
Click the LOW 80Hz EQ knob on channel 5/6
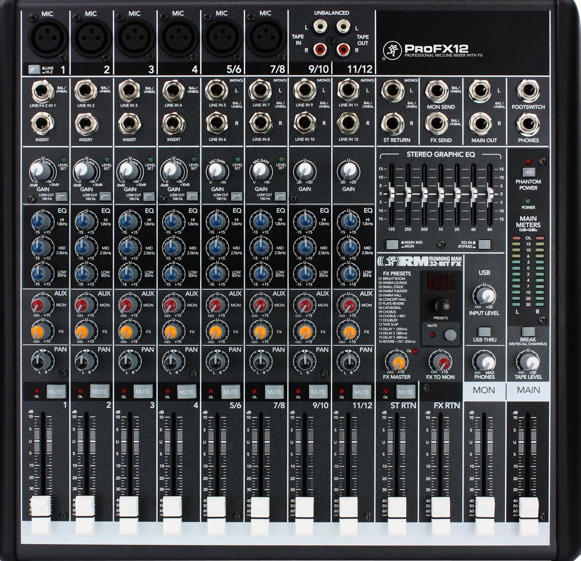pyautogui.click(x=217, y=273)
